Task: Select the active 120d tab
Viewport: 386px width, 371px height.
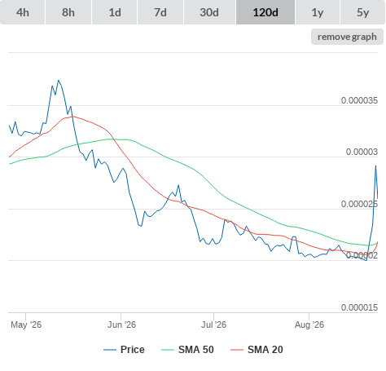Action: tap(265, 12)
